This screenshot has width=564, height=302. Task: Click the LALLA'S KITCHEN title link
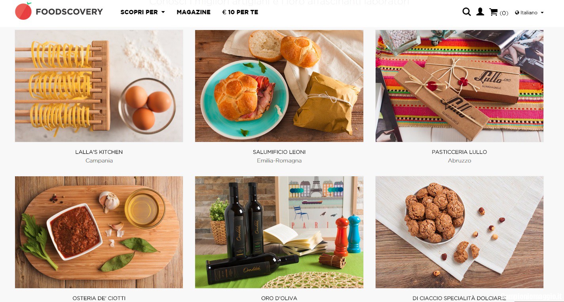tap(99, 152)
